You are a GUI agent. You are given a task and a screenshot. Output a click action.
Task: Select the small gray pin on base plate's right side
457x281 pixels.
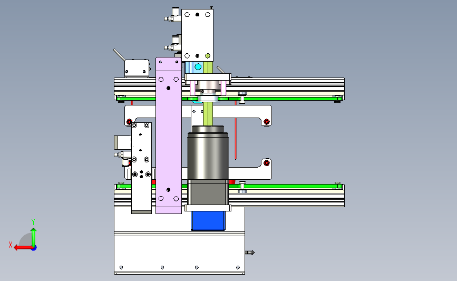[250, 253]
